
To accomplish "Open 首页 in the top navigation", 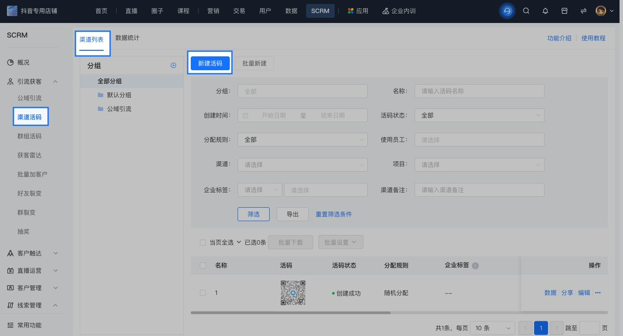I will pos(101,11).
